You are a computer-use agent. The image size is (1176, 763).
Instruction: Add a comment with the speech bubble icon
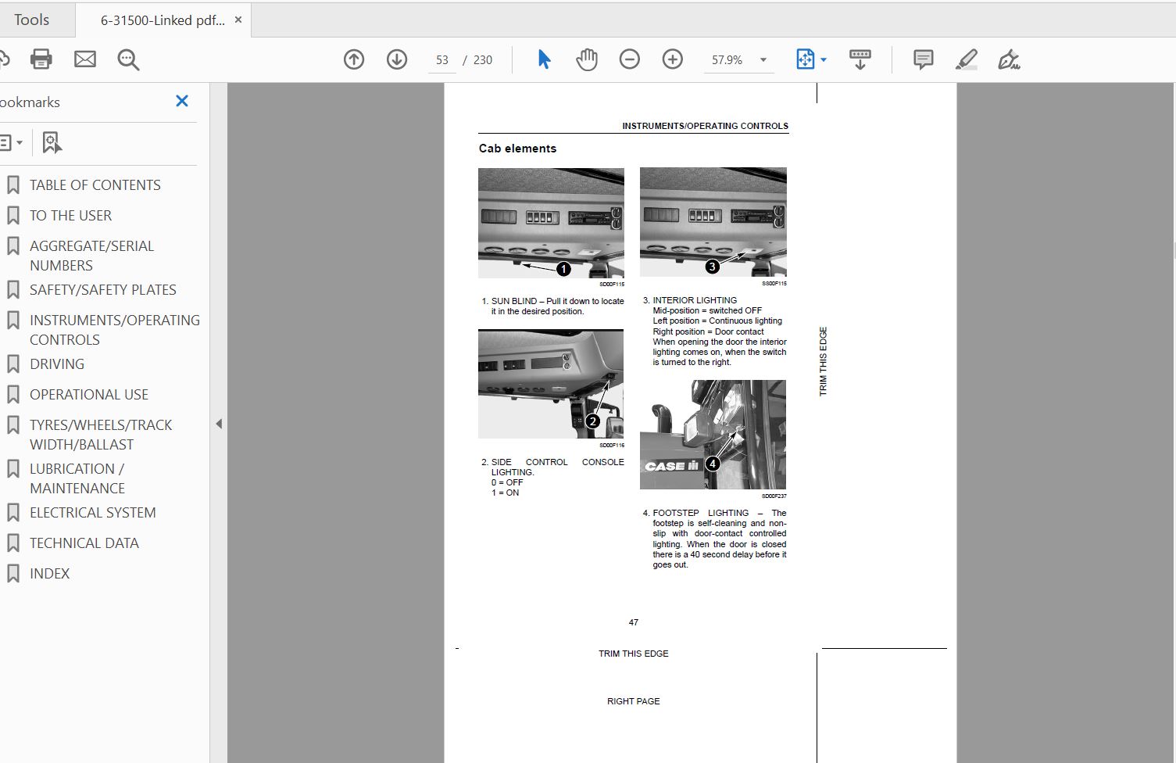[923, 59]
